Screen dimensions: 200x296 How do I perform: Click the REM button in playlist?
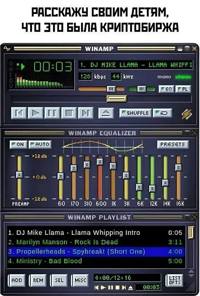point(38,280)
